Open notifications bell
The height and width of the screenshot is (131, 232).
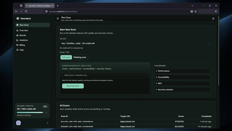(213, 19)
